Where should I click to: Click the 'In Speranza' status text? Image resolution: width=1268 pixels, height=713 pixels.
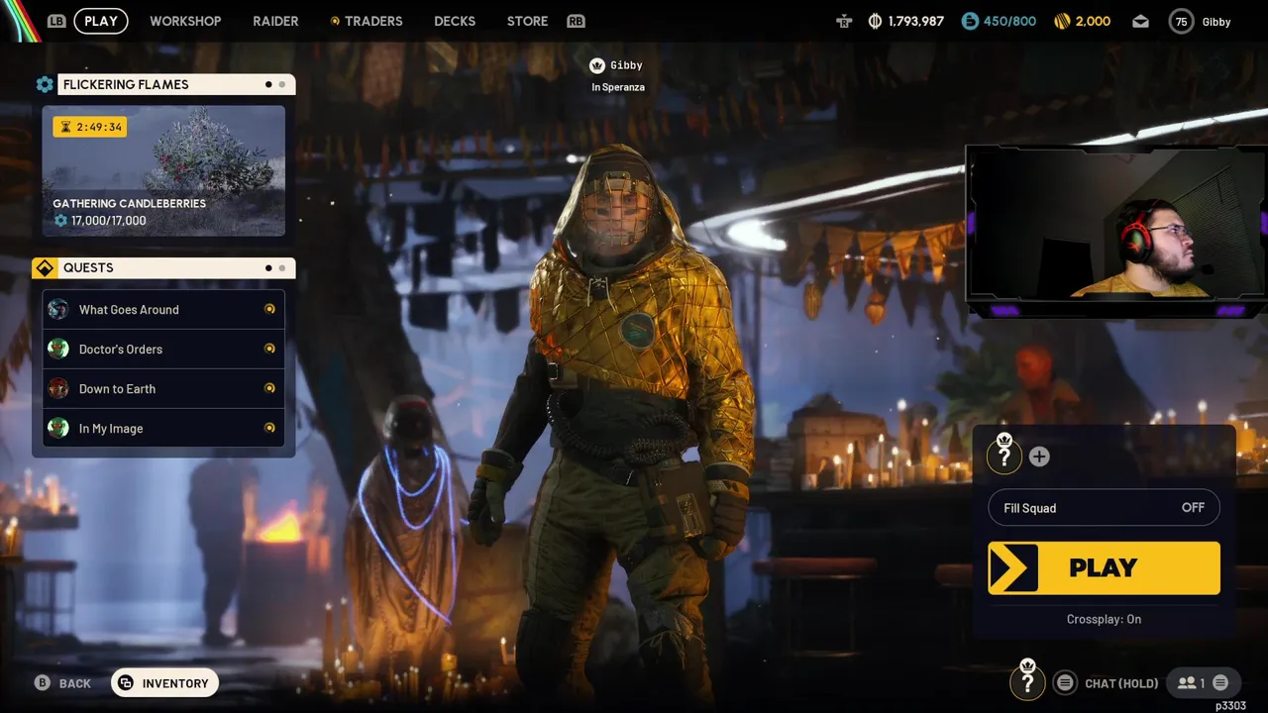click(618, 87)
